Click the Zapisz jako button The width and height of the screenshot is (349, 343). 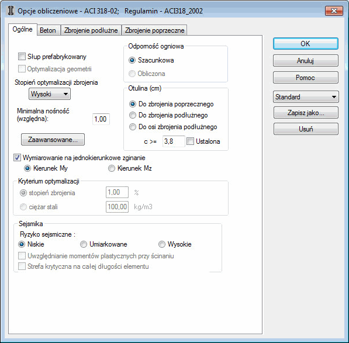(306, 113)
